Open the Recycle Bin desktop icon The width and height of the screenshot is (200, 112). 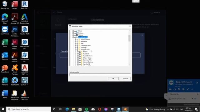(x=5, y=5)
